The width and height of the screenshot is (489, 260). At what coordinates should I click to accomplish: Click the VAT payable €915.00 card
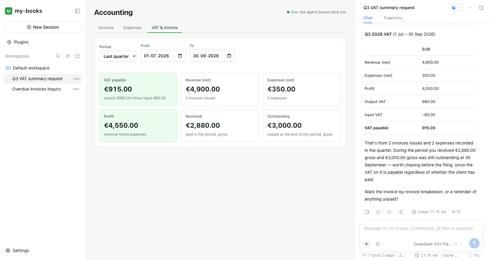click(x=138, y=89)
